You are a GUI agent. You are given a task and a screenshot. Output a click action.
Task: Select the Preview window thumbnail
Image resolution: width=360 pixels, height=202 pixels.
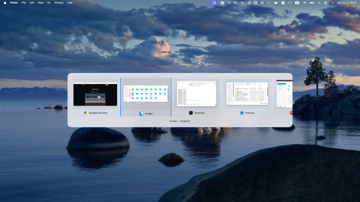click(x=247, y=94)
